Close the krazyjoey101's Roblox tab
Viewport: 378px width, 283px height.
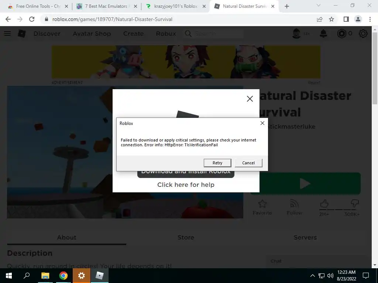click(204, 6)
